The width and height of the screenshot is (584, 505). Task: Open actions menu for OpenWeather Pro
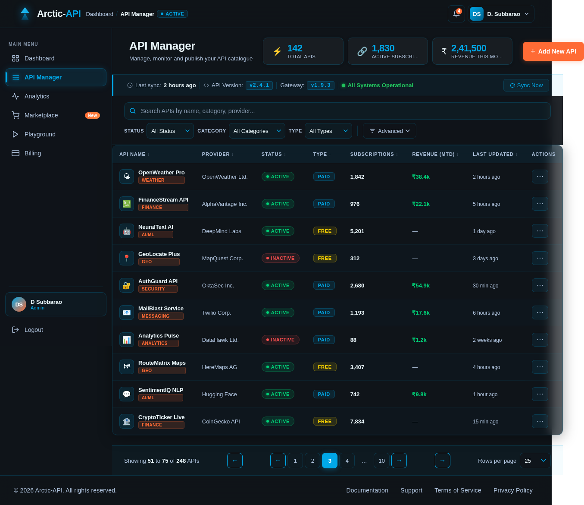(540, 177)
